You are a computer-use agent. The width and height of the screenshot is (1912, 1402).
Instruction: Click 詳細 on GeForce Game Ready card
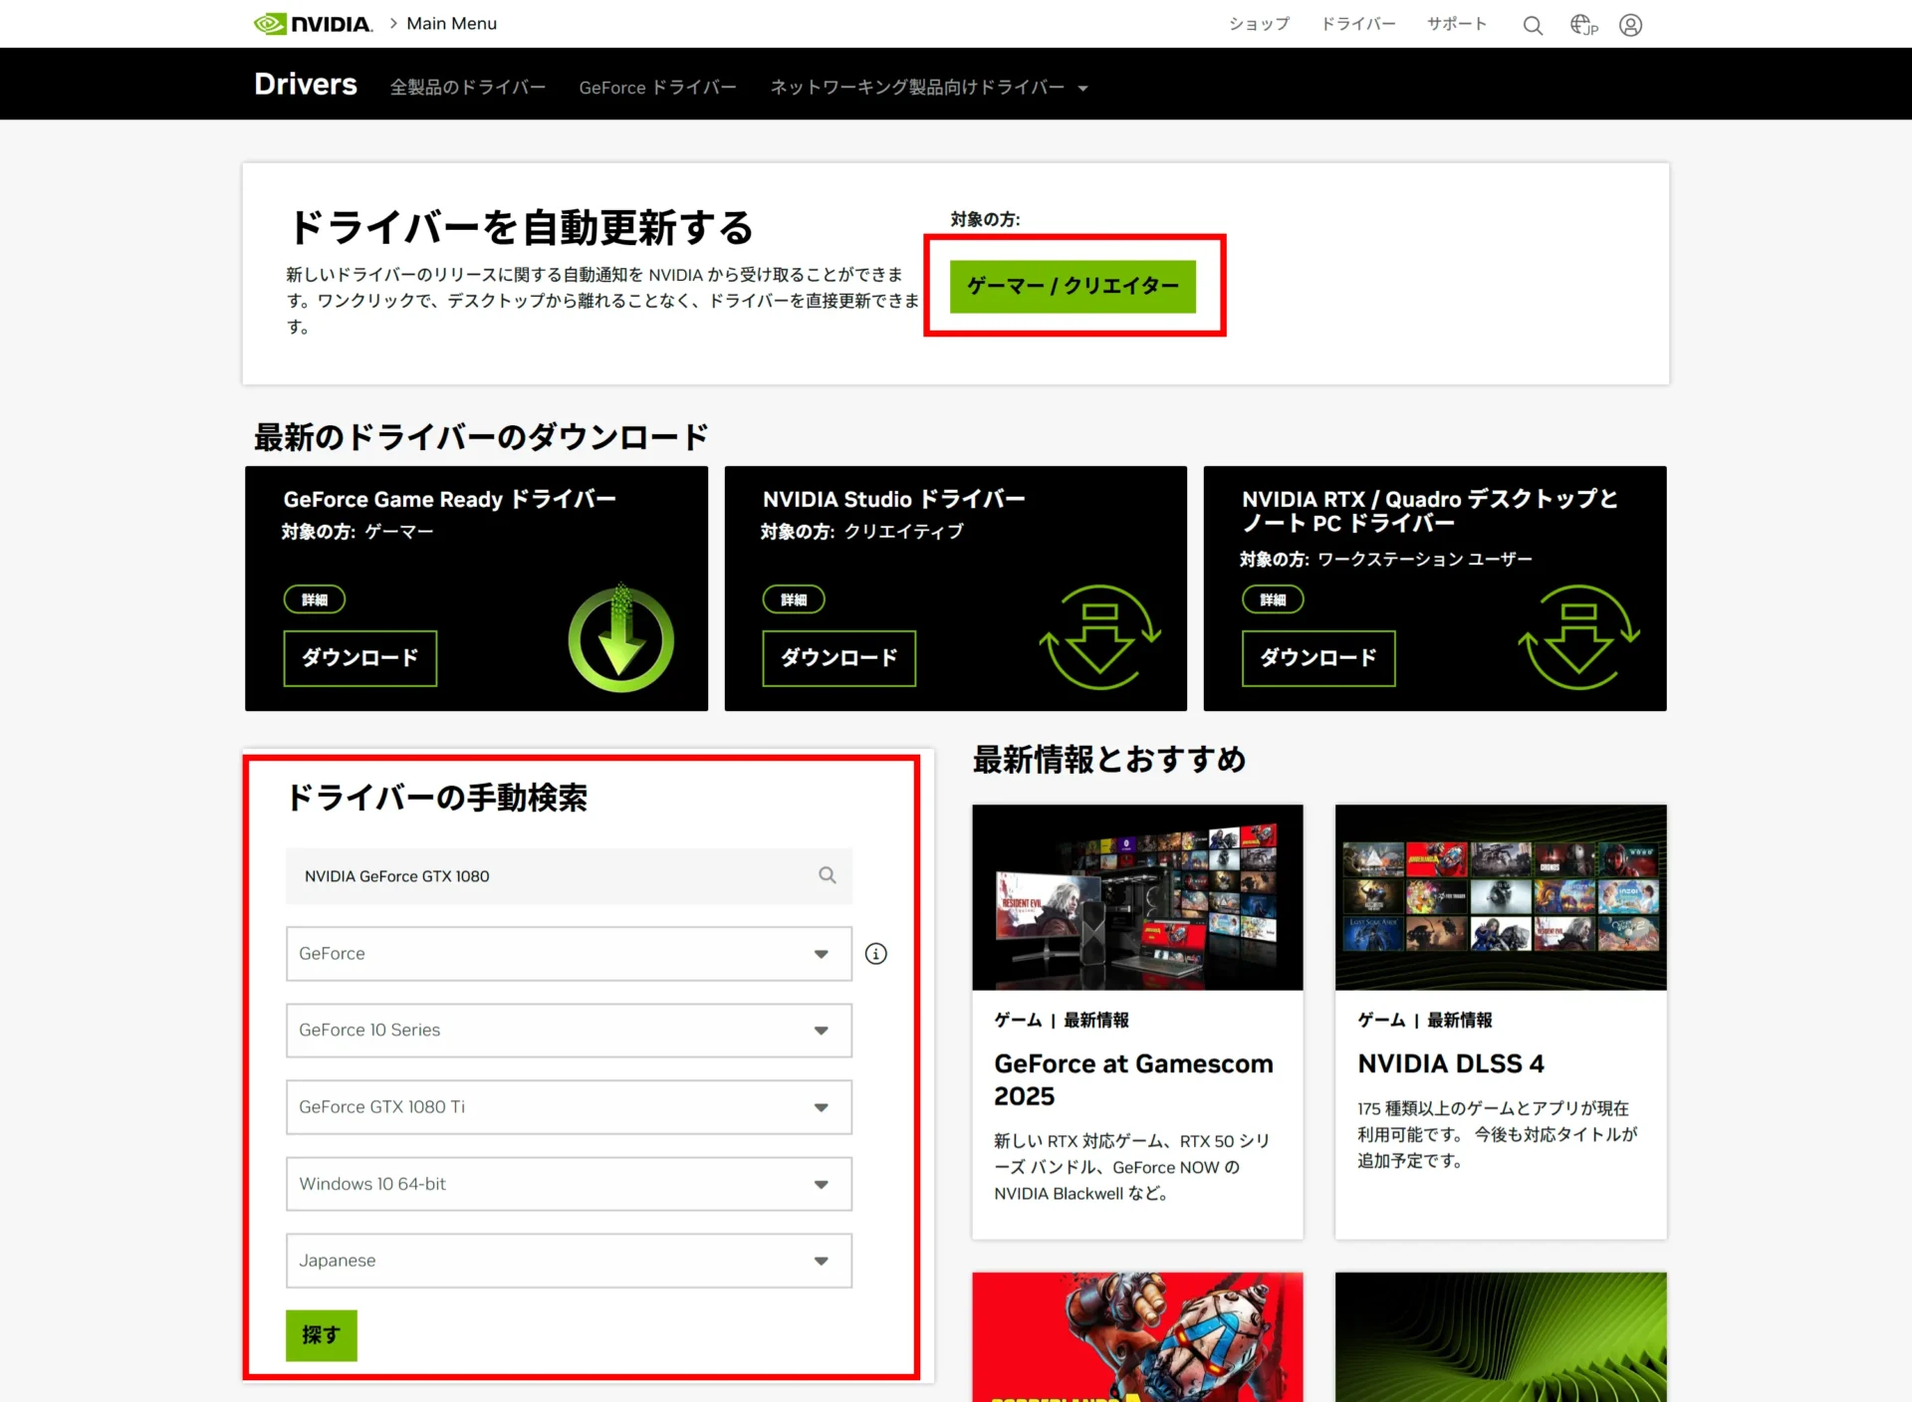tap(315, 599)
